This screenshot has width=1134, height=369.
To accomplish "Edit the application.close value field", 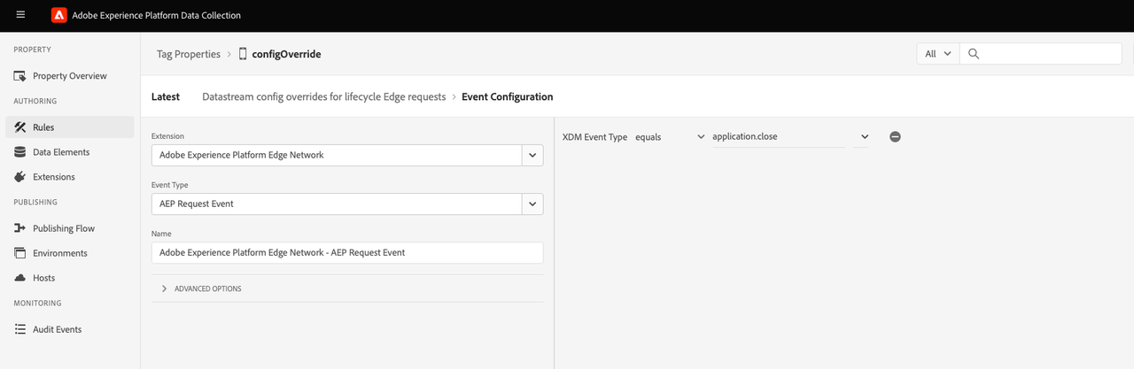I will click(x=778, y=137).
